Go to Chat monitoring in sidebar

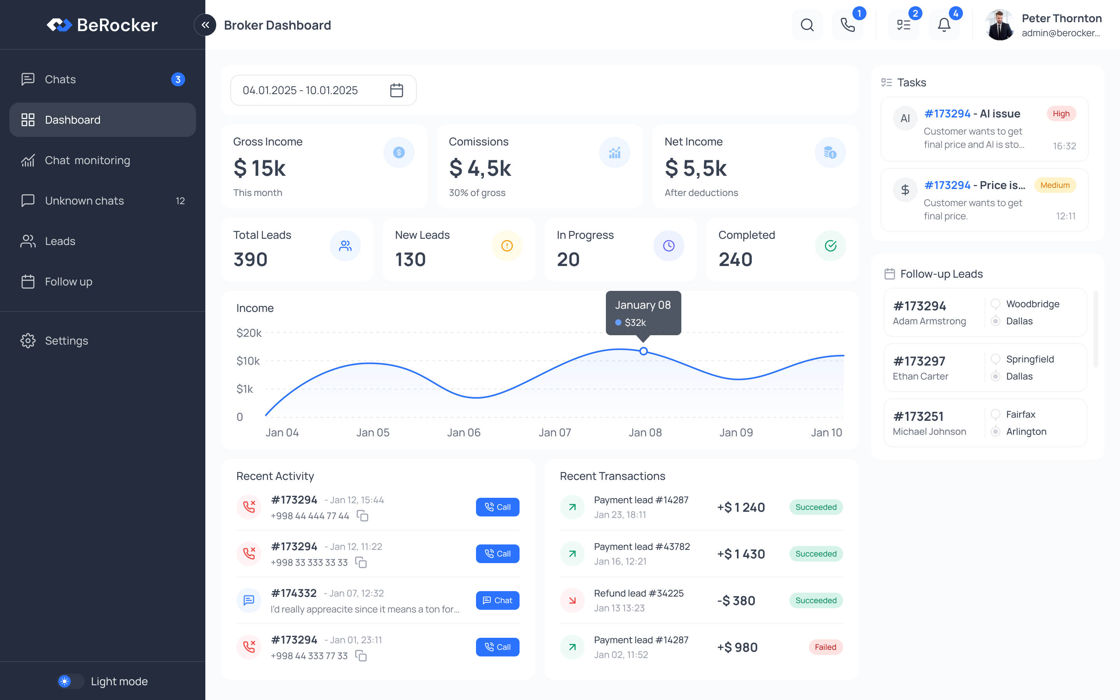tap(87, 160)
